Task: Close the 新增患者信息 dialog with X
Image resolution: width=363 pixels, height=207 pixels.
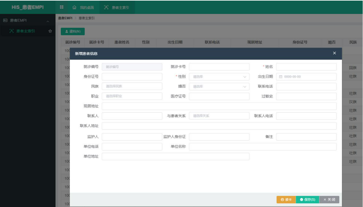Action: [x=334, y=53]
